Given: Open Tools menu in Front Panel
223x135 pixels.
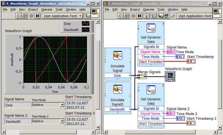Looking at the screenshot, I should [x=59, y=9].
